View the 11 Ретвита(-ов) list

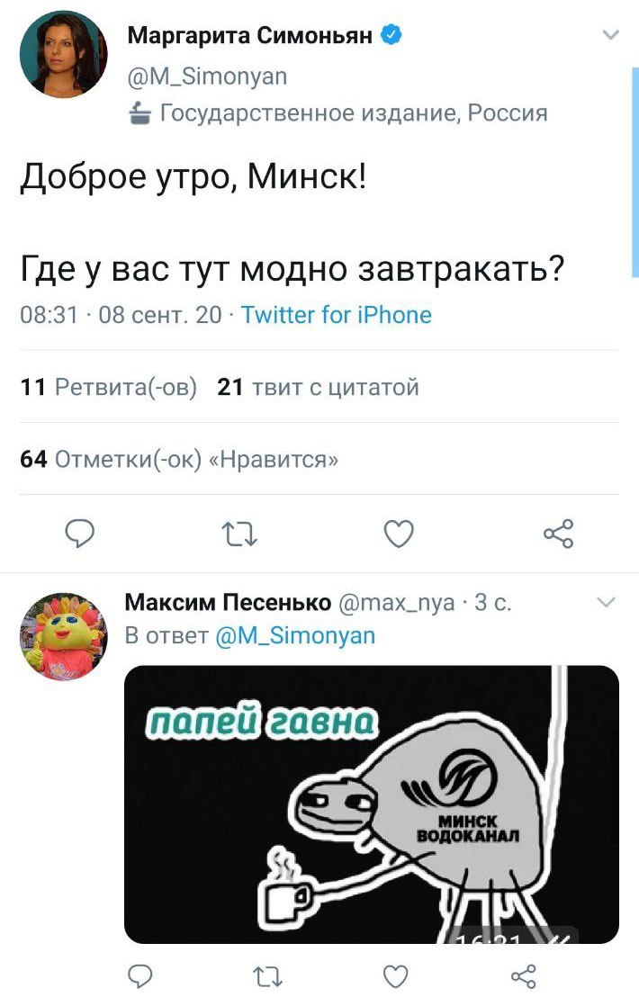tap(108, 387)
